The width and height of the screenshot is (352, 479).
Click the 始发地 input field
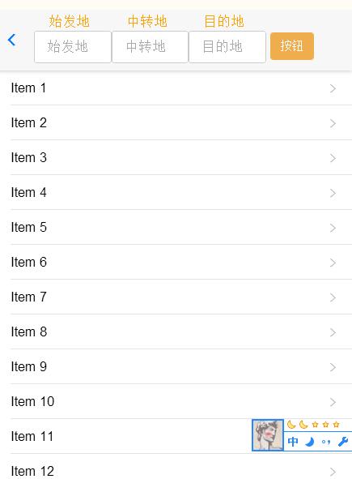[x=73, y=47]
